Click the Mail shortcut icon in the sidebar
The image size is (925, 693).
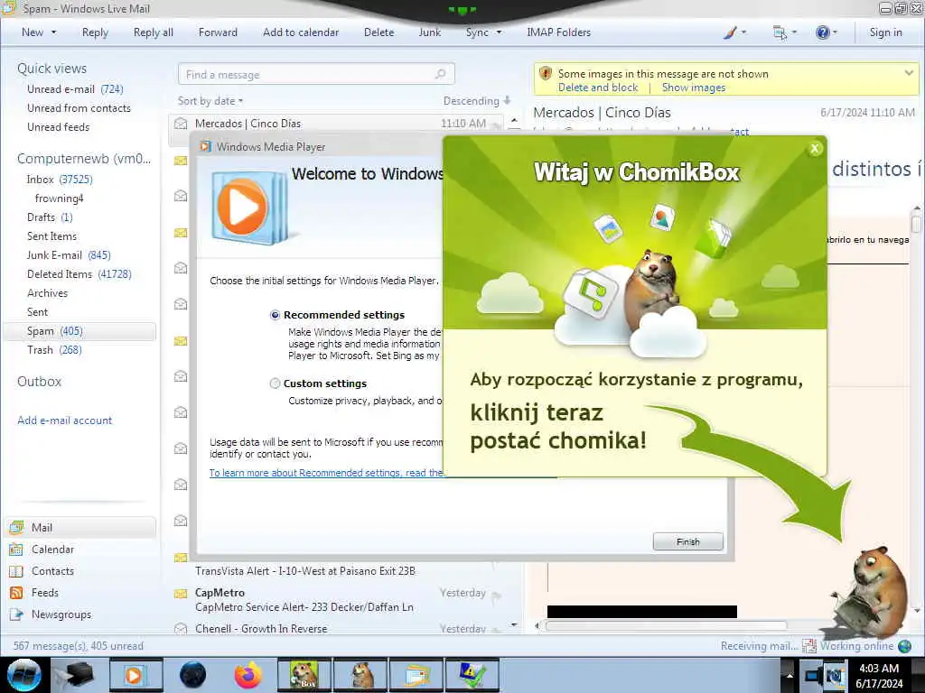(16, 527)
